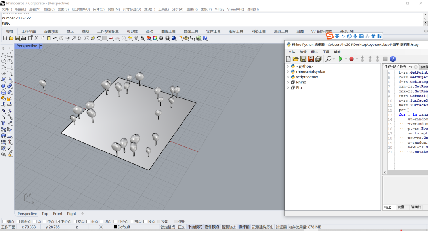
Task: Select the Pan hand tool
Action: pos(61,38)
